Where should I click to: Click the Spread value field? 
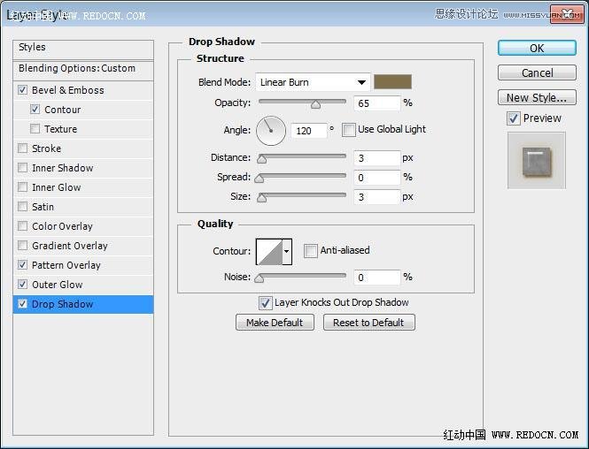tap(376, 178)
